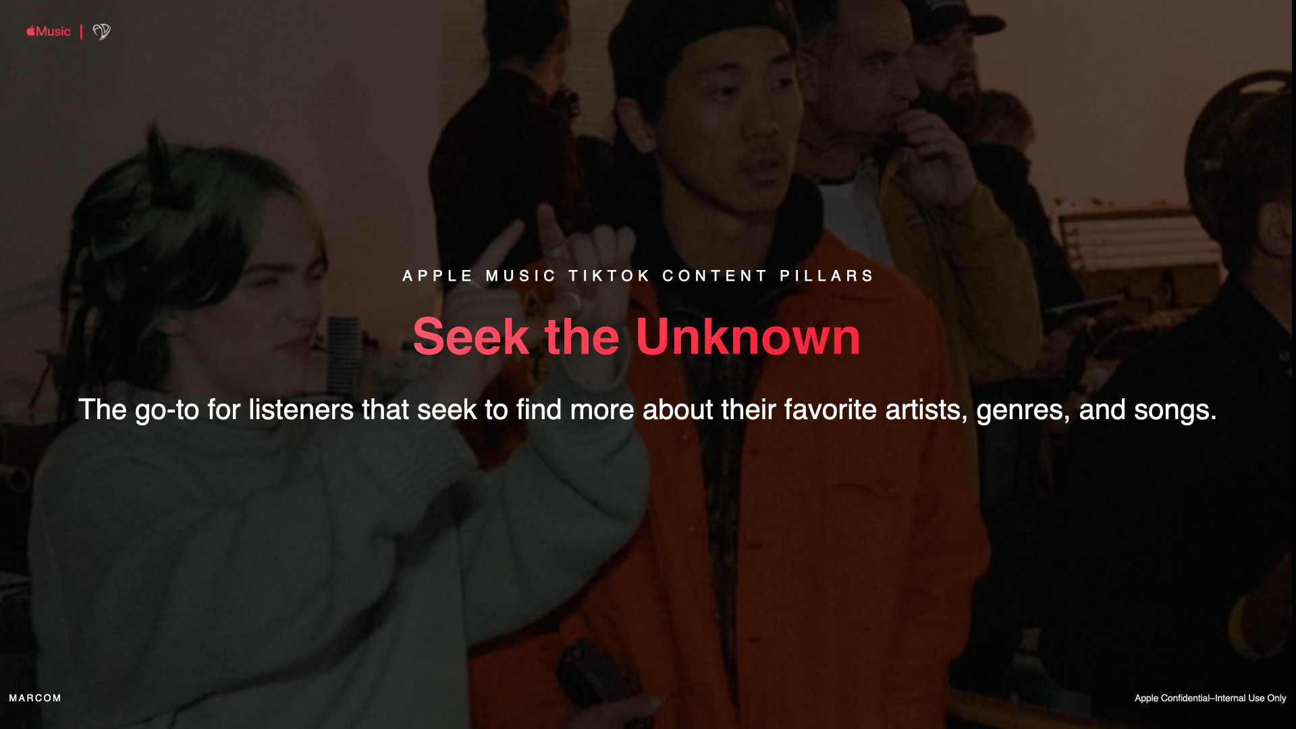
Task: Select the 'APPLE MUSIC TIKTOK CONTENT PILLARS' heading
Action: coord(638,276)
